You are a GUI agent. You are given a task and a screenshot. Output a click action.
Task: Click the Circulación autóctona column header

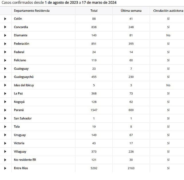pos(168,11)
